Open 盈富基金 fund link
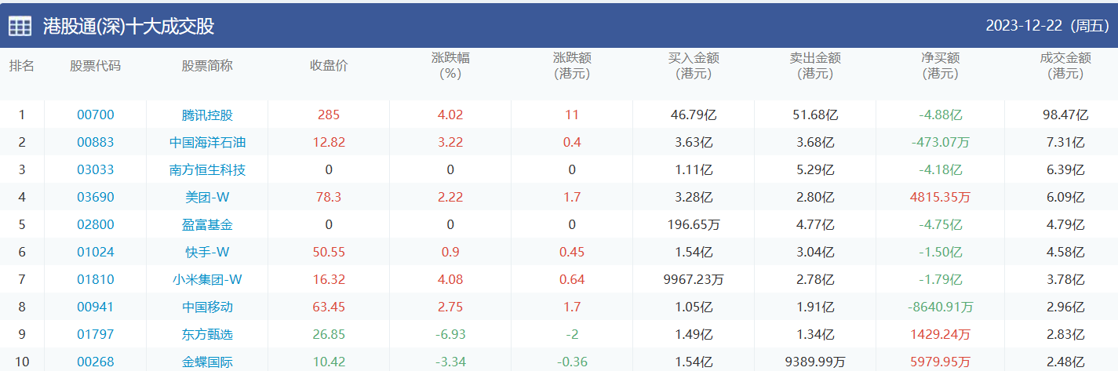 (x=207, y=224)
